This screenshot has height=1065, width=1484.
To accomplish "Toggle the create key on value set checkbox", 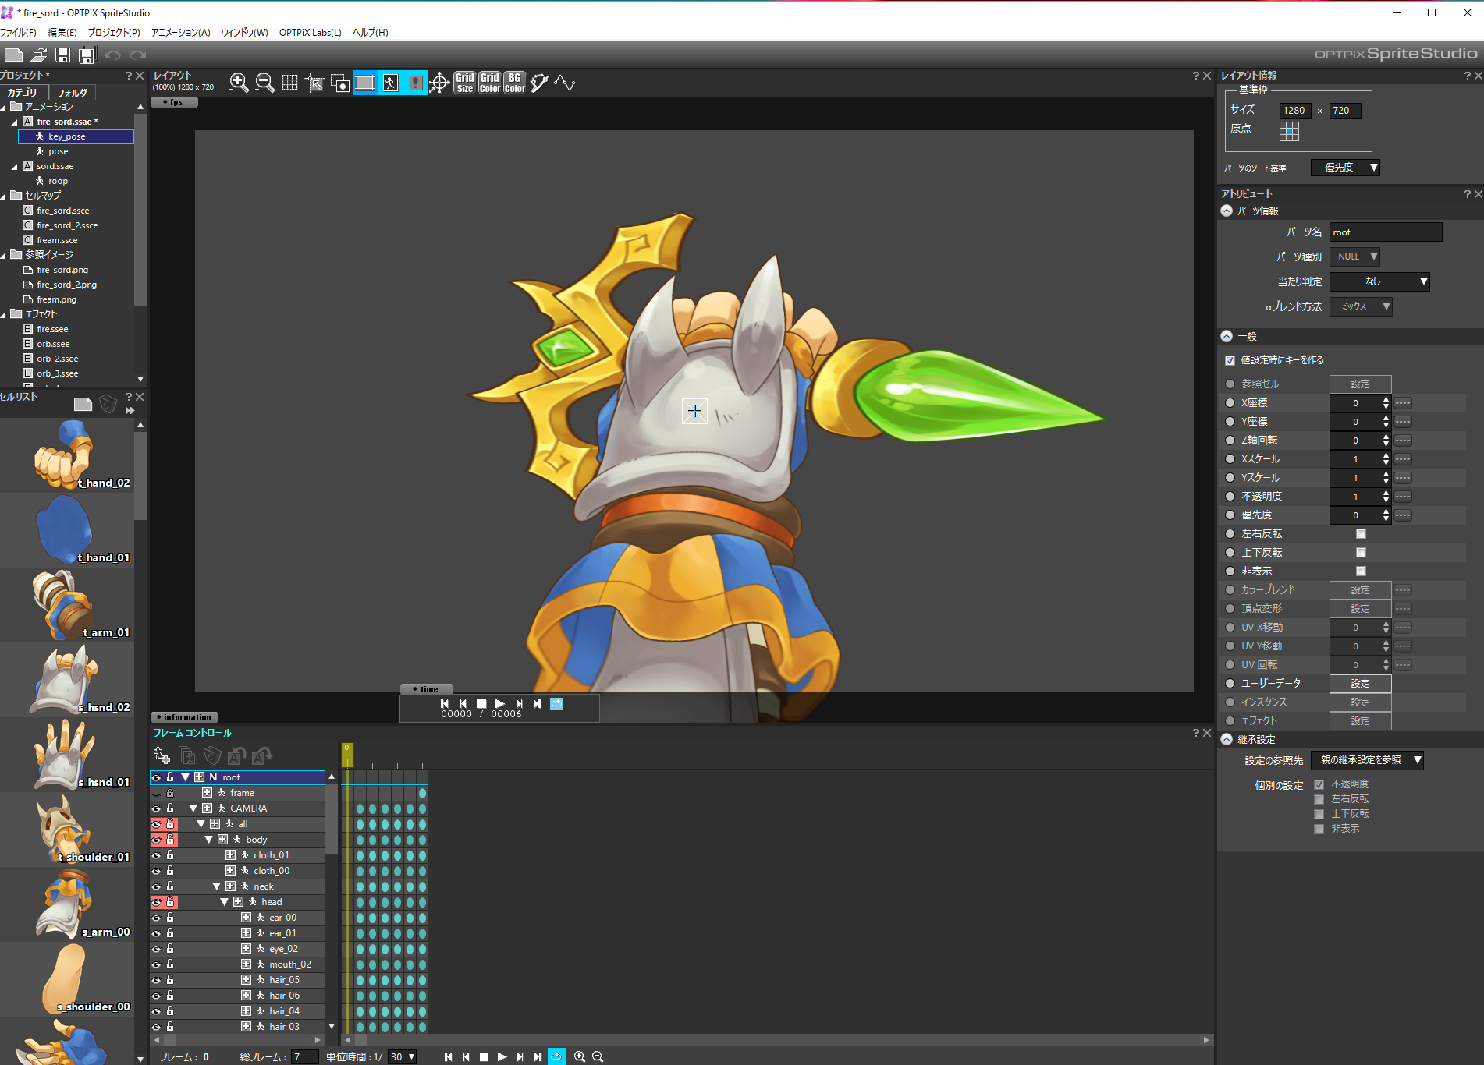I will point(1230,360).
